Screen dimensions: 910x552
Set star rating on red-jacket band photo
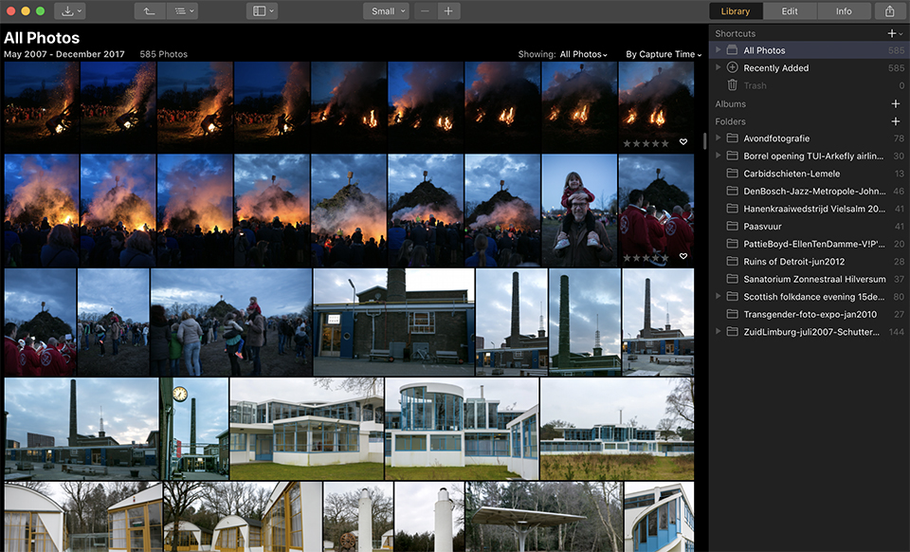coord(646,257)
